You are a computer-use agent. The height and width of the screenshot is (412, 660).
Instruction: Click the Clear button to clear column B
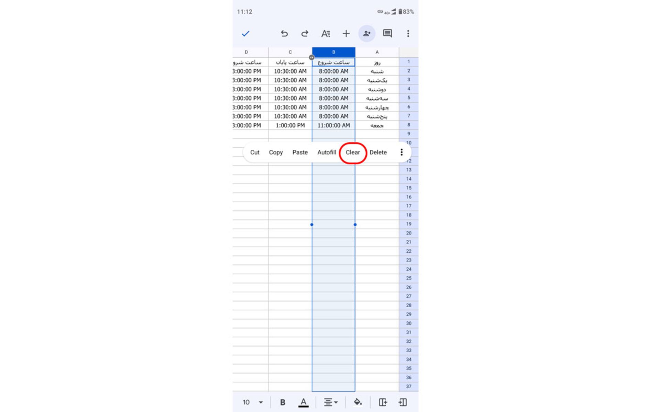(x=353, y=152)
